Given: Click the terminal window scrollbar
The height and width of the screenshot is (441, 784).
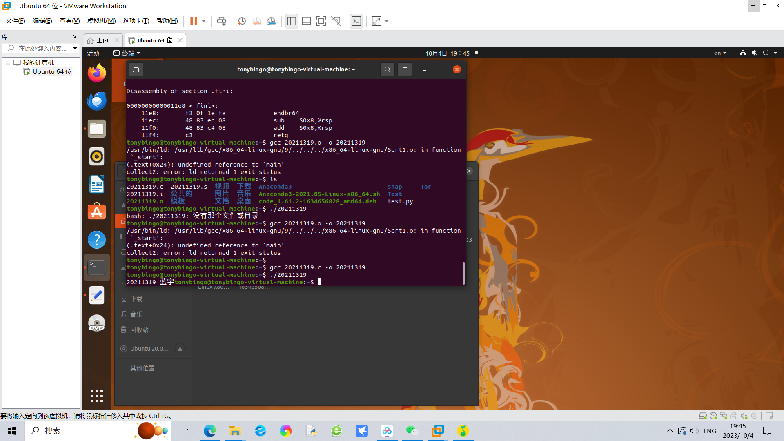Looking at the screenshot, I should click(463, 273).
